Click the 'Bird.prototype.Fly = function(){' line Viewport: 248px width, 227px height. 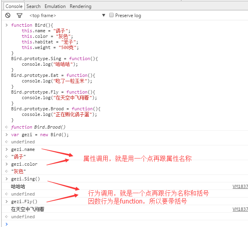click(x=53, y=92)
